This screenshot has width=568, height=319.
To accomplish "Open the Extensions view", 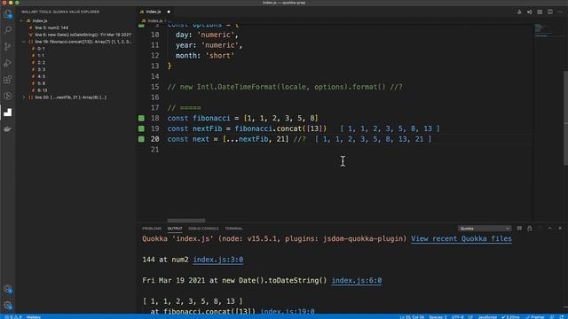I will pos(8,80).
